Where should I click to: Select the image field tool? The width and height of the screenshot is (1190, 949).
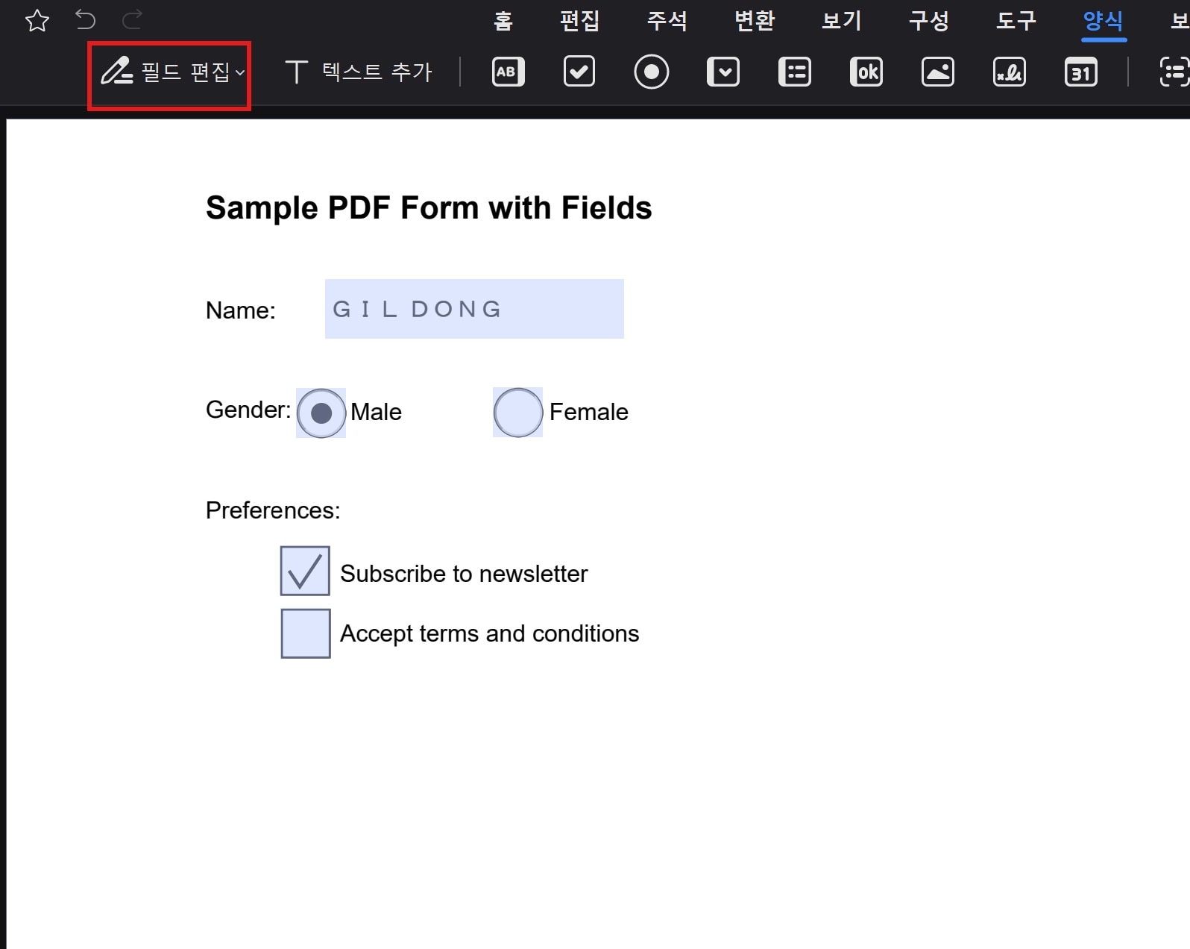938,72
